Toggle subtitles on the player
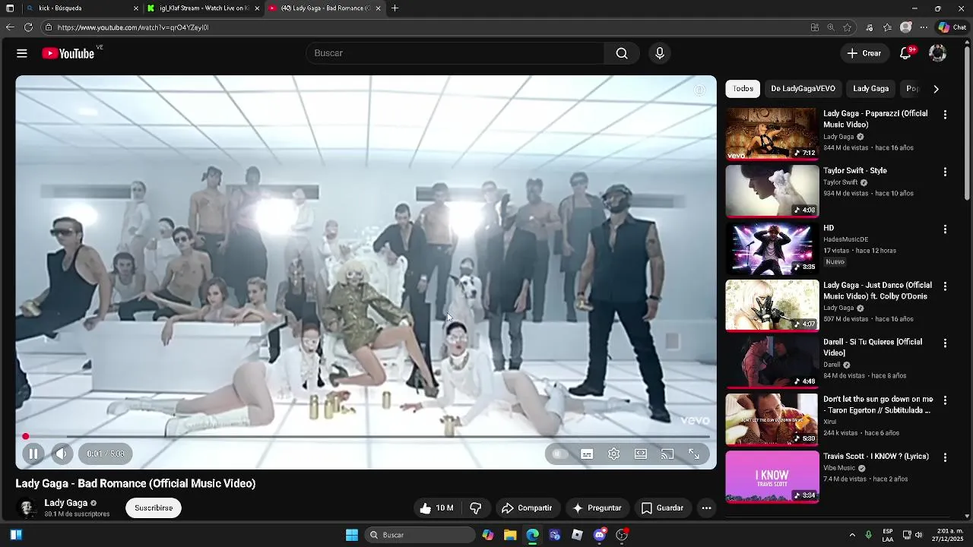 coord(587,454)
